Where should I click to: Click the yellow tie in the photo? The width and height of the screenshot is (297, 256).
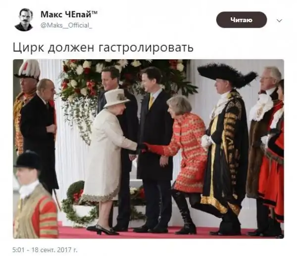point(151,102)
